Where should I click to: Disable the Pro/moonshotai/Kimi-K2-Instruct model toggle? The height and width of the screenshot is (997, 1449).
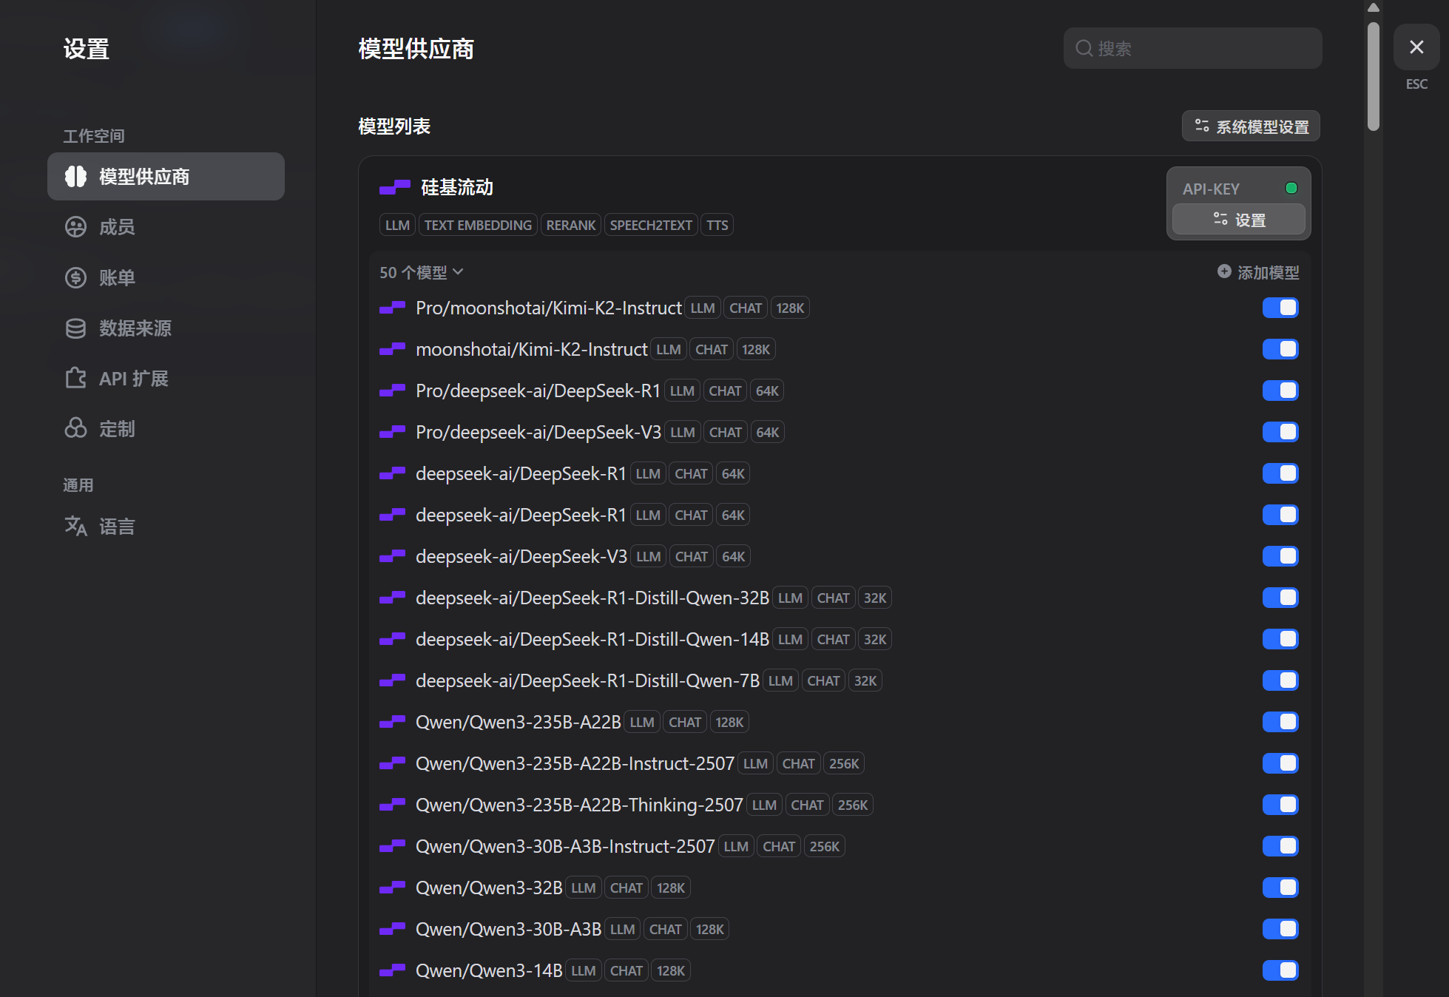coord(1280,308)
